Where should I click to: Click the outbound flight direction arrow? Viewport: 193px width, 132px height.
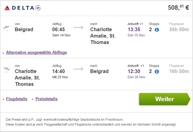(x=79, y=28)
